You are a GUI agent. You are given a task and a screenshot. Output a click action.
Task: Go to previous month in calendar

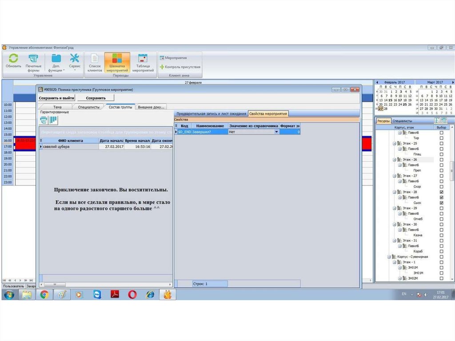pos(377,83)
